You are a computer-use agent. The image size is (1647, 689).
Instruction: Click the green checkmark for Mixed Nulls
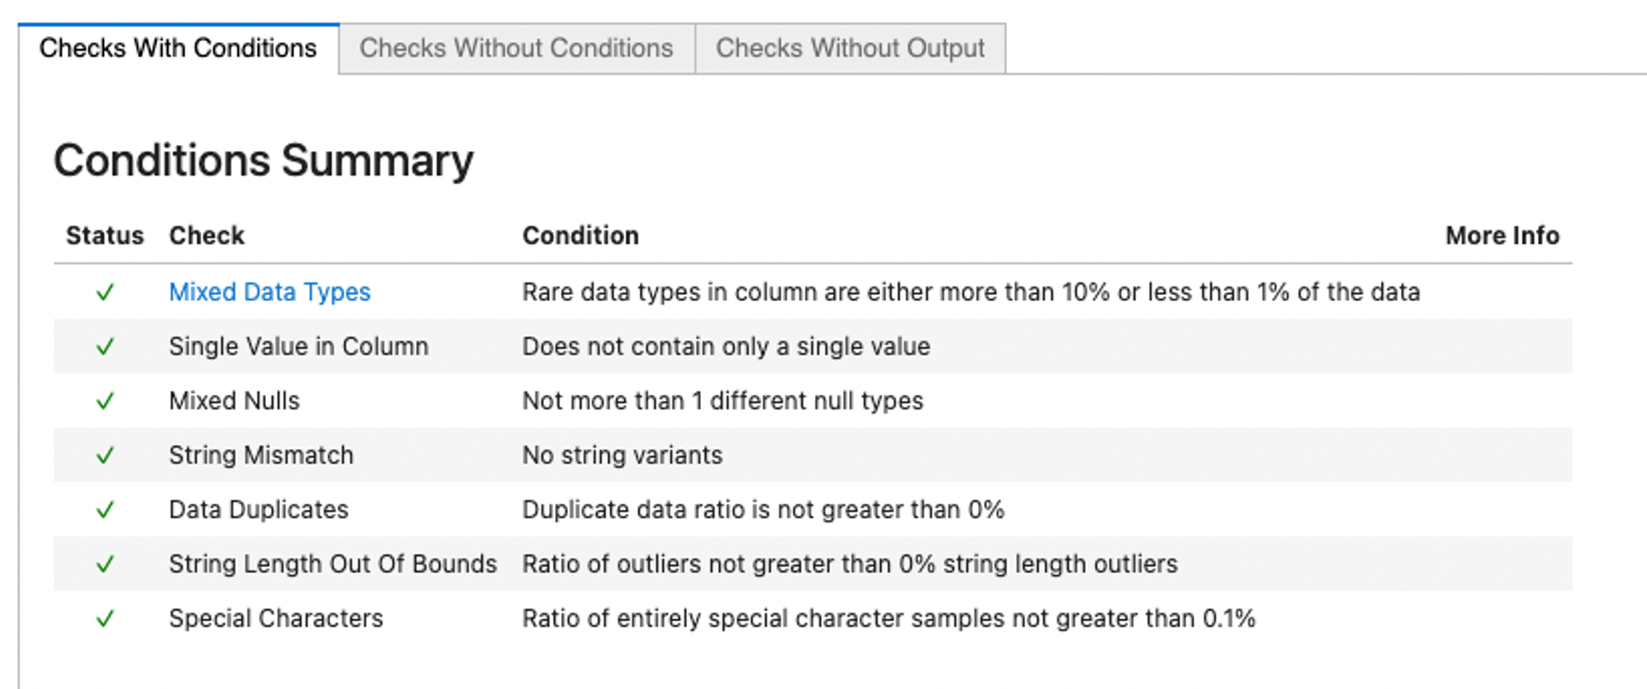coord(105,401)
